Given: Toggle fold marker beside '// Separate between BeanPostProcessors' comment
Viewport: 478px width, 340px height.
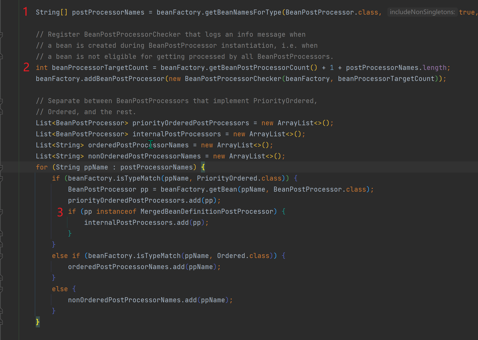Looking at the screenshot, I should click(x=1, y=101).
